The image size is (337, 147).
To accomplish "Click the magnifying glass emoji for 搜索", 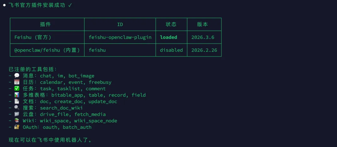I will [17, 108].
